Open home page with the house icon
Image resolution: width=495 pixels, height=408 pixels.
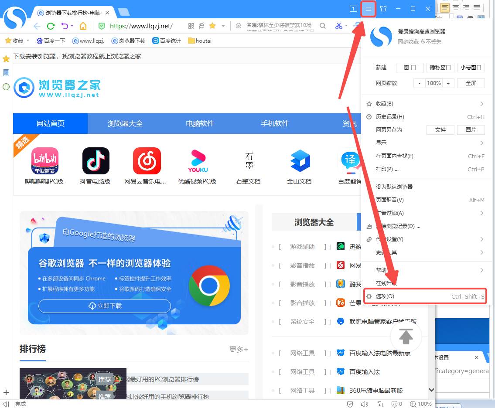pyautogui.click(x=83, y=26)
